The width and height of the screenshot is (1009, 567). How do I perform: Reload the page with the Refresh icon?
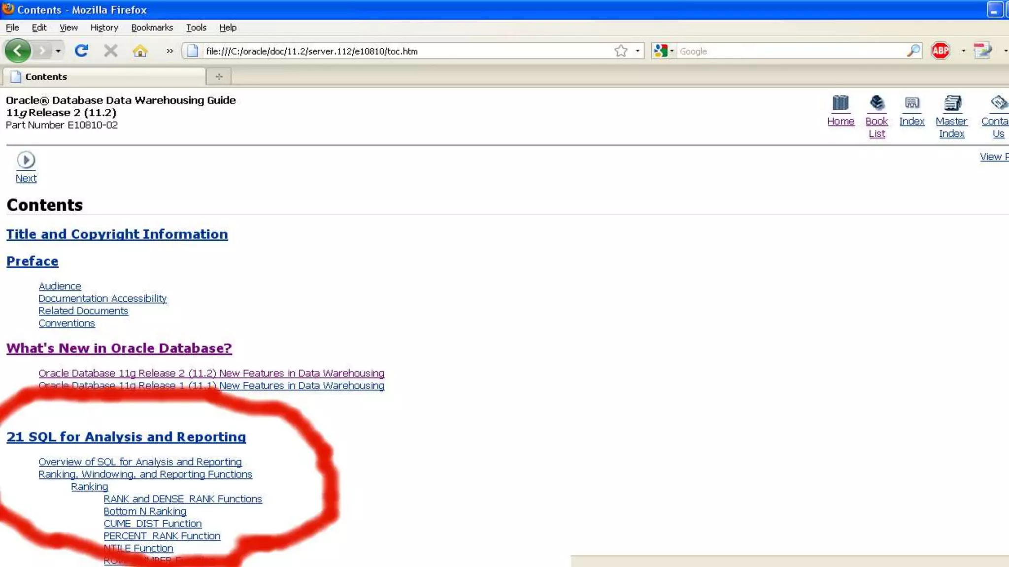pos(81,51)
